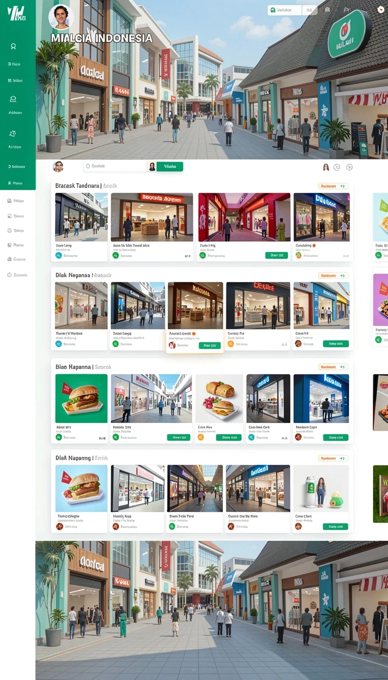Click the white logo atop the green sidebar
This screenshot has width=388, height=680.
click(17, 14)
